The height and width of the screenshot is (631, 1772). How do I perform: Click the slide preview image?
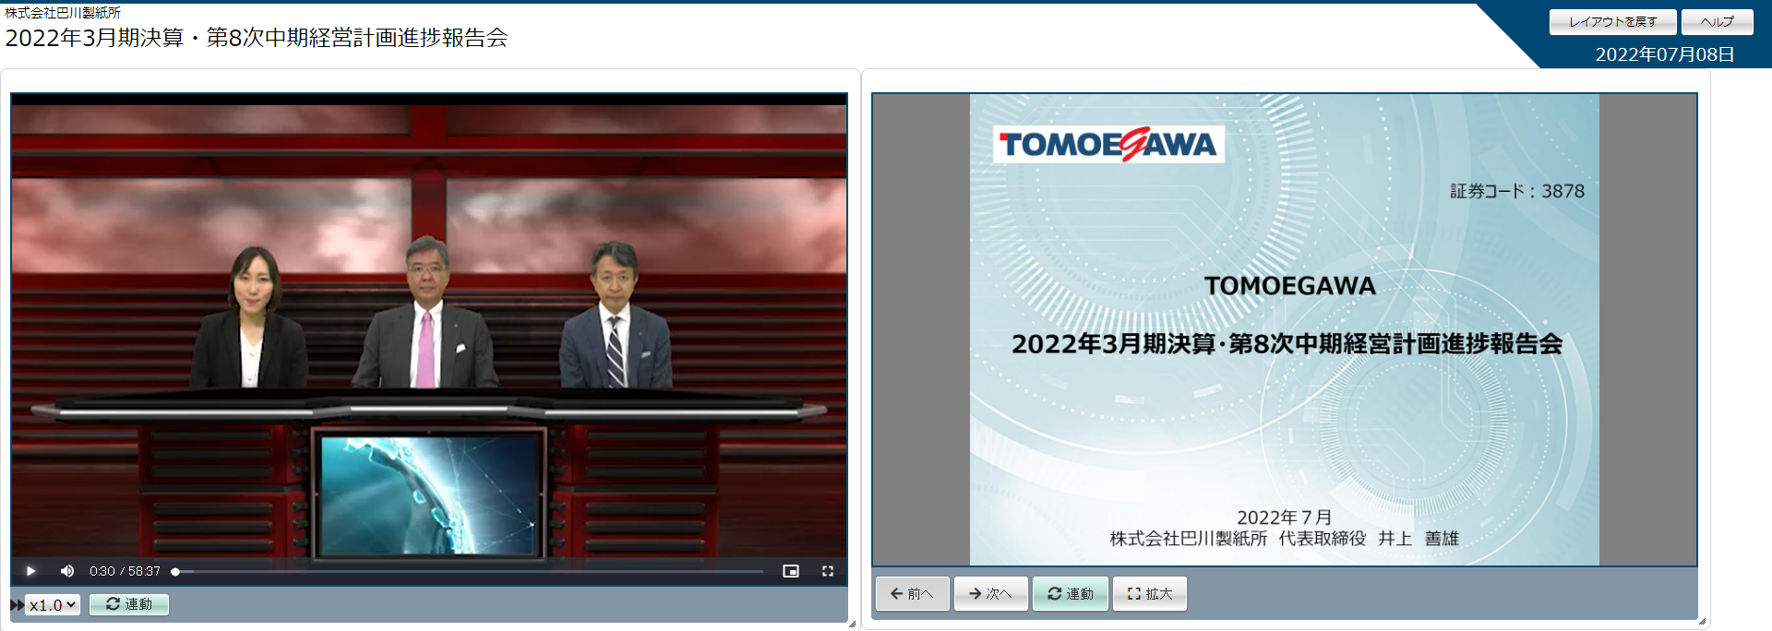pos(1285,329)
